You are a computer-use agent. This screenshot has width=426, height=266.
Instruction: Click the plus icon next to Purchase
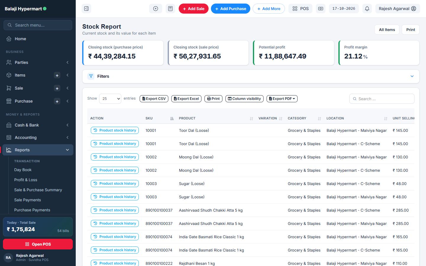(x=57, y=101)
